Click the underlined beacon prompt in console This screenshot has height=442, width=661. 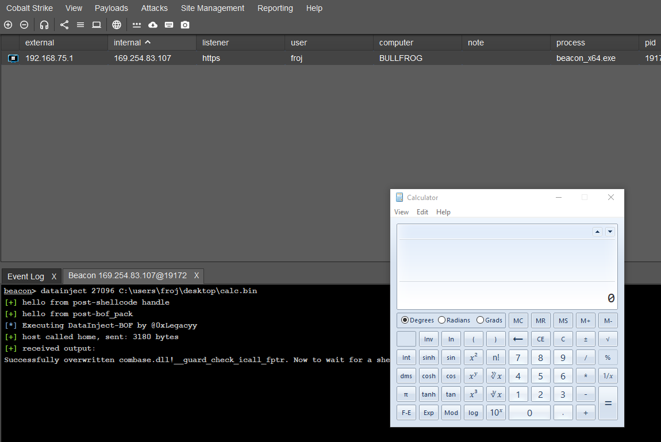click(x=18, y=291)
